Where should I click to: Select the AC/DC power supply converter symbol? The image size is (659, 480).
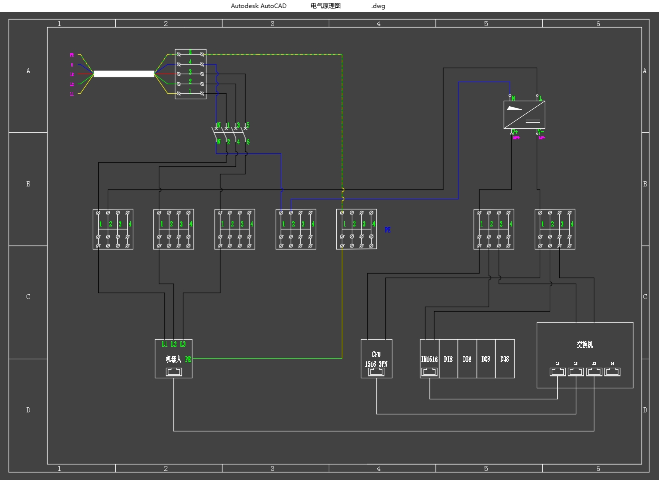524,115
